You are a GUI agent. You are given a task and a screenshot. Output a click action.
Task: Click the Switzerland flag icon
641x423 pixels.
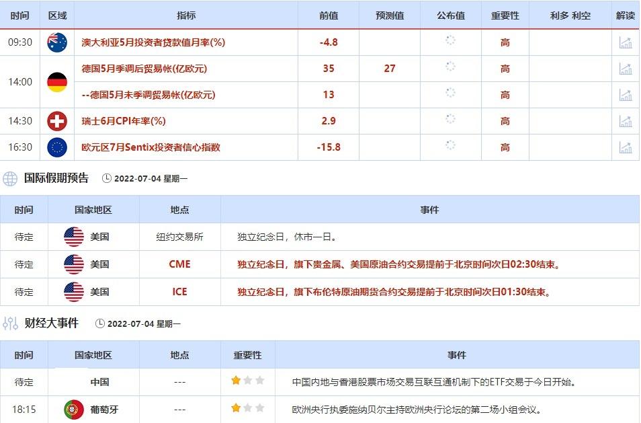[x=57, y=120]
